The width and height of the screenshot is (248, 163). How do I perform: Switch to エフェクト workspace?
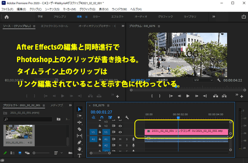(117, 17)
